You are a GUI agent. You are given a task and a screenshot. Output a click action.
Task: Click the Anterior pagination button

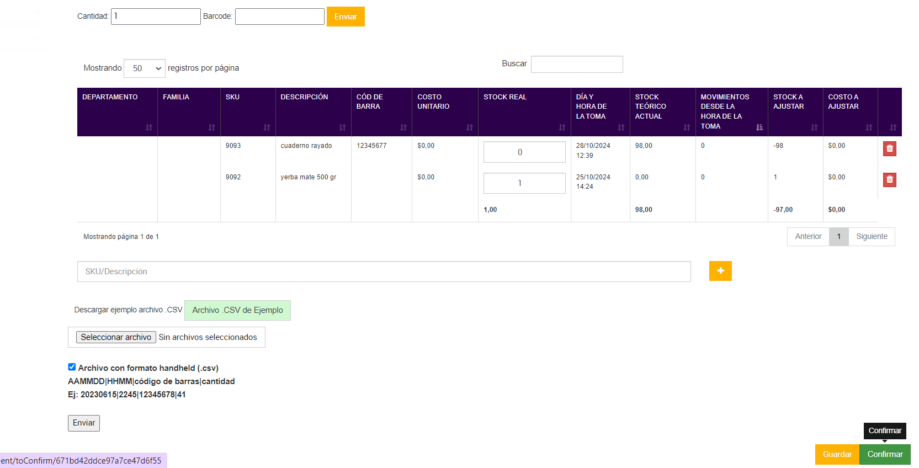808,237
